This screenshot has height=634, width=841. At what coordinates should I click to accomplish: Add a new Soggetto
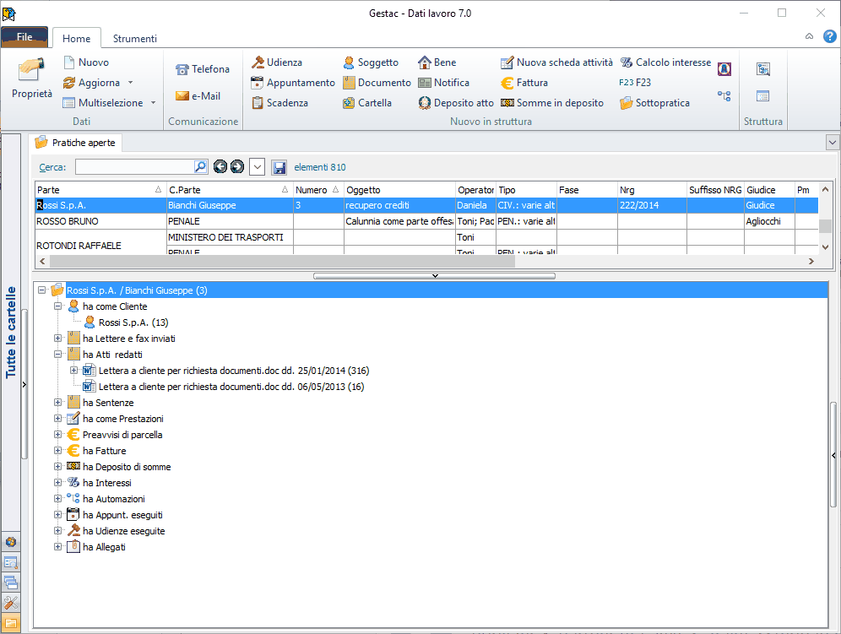371,62
